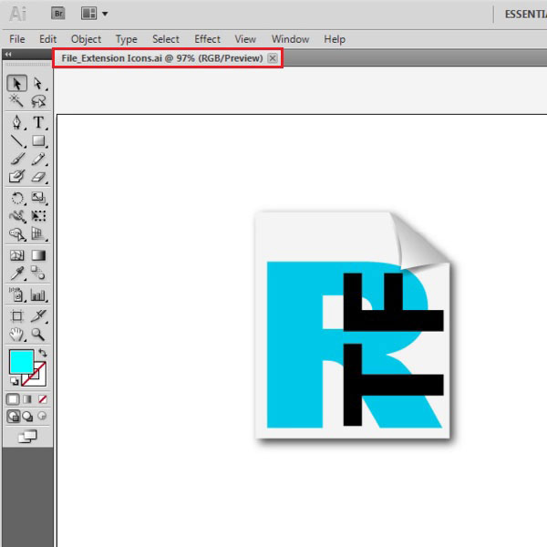Open the Object menu
This screenshot has height=547, width=547.
[87, 39]
